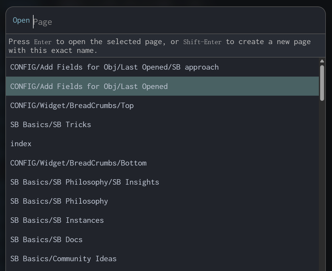332x271 pixels.
Task: Select SB Basics/SB Docs from results
Action: [46, 240]
